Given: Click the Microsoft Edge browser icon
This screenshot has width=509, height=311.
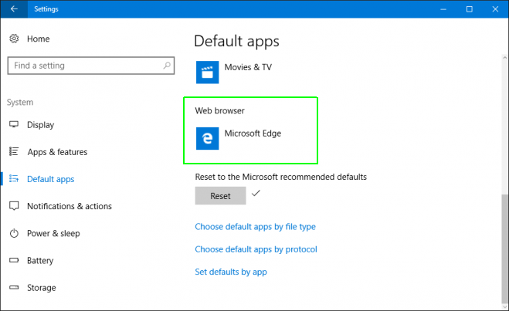Looking at the screenshot, I should [x=208, y=138].
